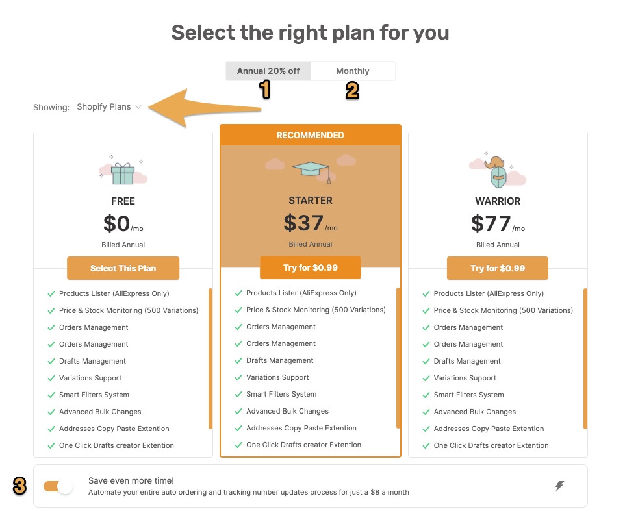Viewport: 625px width, 522px height.
Task: Click the RECOMMENDED banner on Starter plan
Action: pyautogui.click(x=311, y=135)
